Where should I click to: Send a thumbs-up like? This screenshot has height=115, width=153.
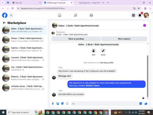point(146,104)
